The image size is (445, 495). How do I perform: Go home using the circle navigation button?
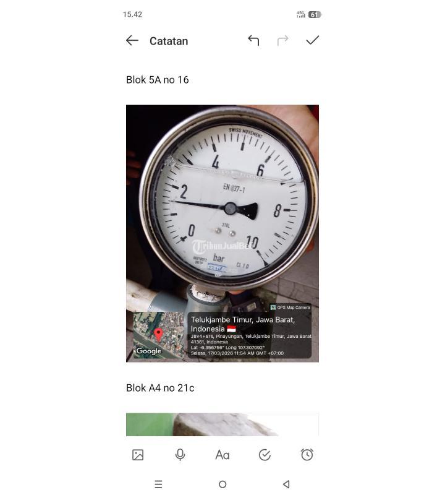point(222,484)
